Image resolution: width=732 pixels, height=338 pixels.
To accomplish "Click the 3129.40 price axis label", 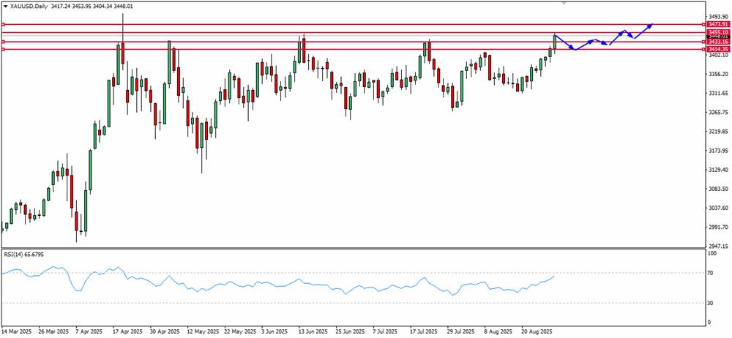I will pyautogui.click(x=719, y=170).
